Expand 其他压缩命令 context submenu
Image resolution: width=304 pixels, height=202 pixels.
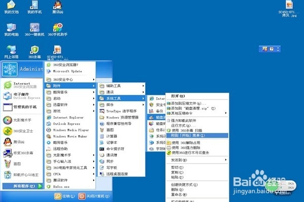click(197, 113)
